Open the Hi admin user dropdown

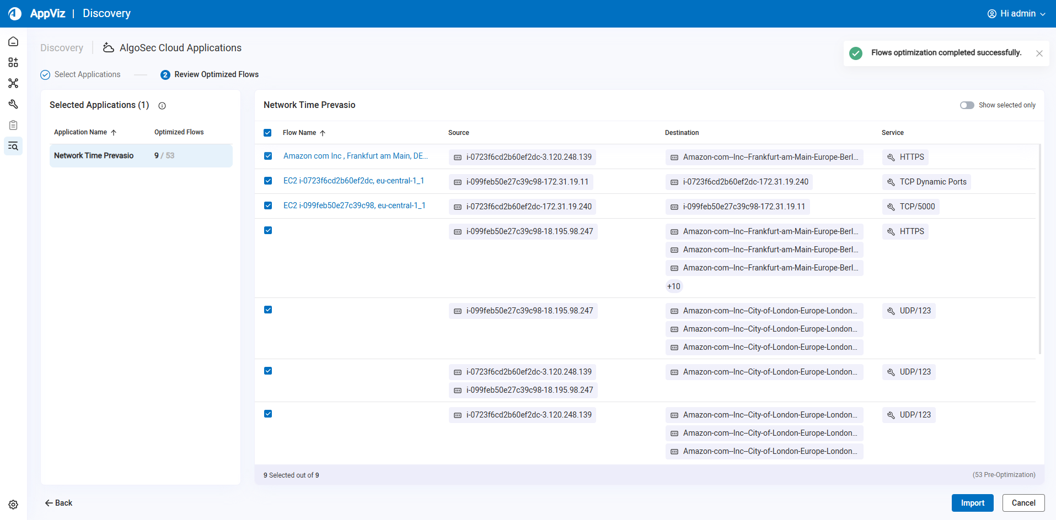pyautogui.click(x=1016, y=14)
